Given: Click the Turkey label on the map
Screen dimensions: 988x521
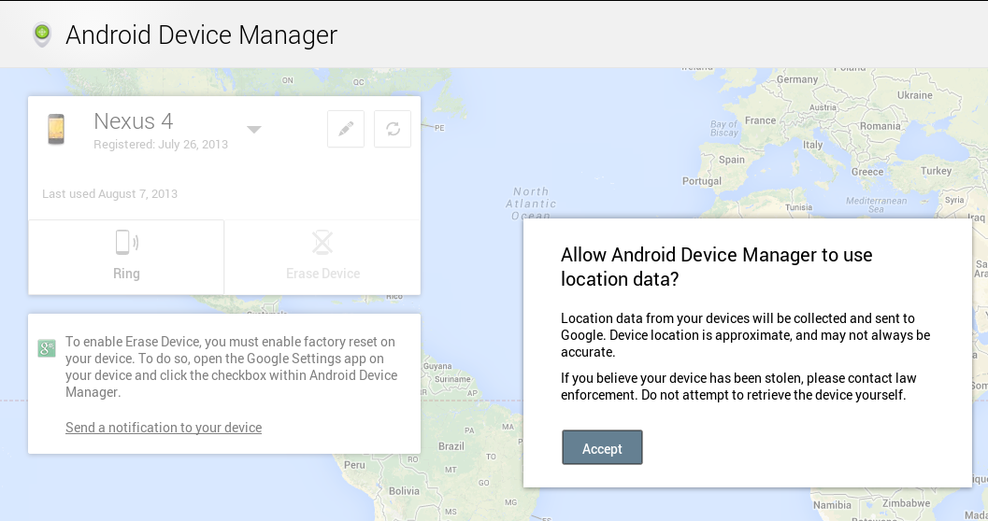Looking at the screenshot, I should pos(936,171).
